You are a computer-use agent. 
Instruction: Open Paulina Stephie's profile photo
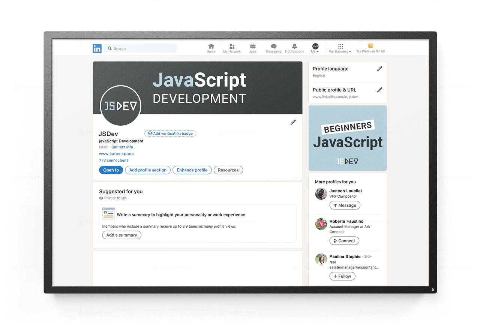(x=321, y=259)
